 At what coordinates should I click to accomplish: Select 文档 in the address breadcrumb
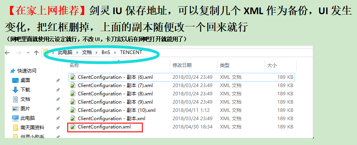coord(87,52)
